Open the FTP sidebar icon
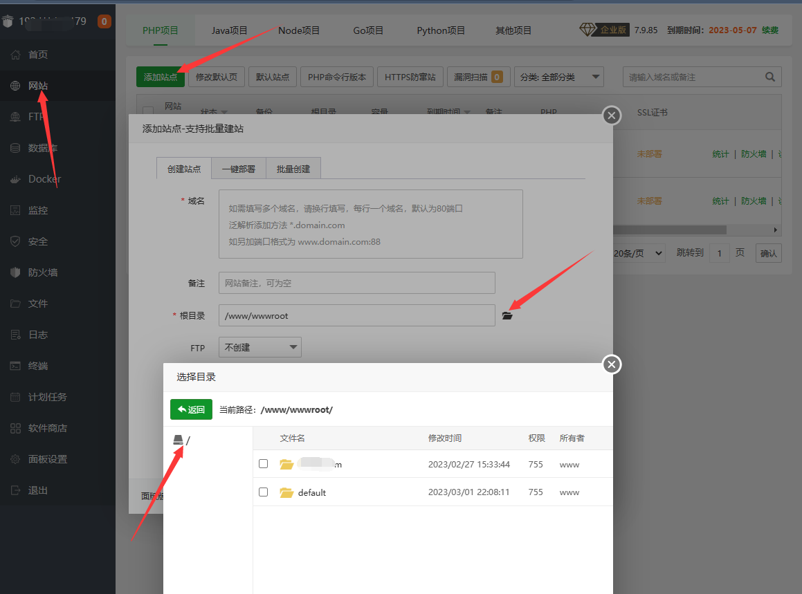The width and height of the screenshot is (802, 594). (15, 117)
